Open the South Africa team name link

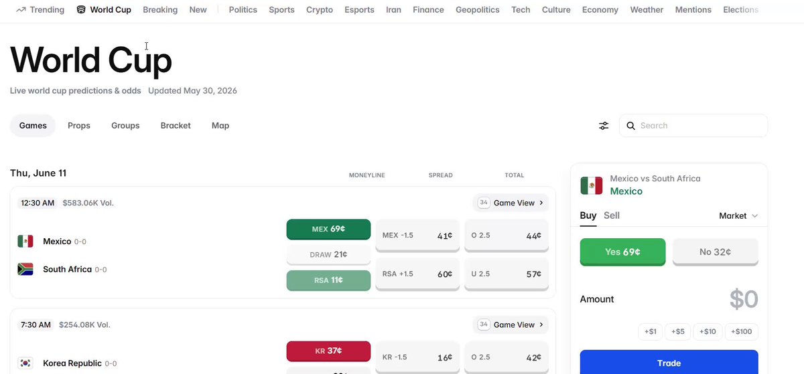(67, 270)
